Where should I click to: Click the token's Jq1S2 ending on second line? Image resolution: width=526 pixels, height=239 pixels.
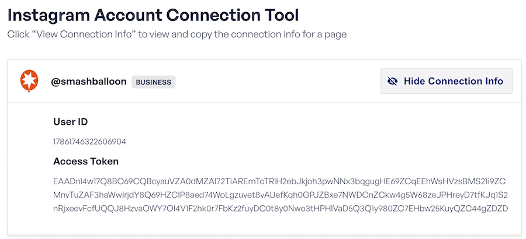coord(495,195)
